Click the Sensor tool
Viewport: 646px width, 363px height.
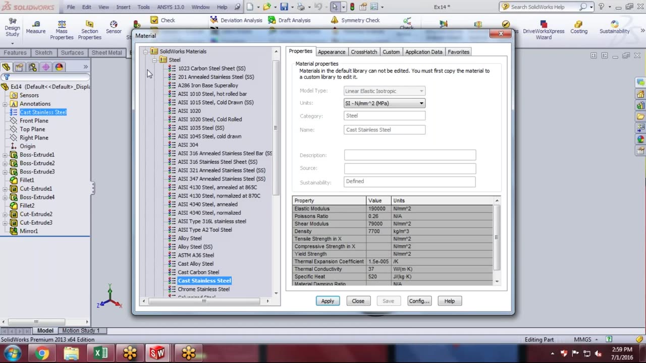(x=114, y=27)
